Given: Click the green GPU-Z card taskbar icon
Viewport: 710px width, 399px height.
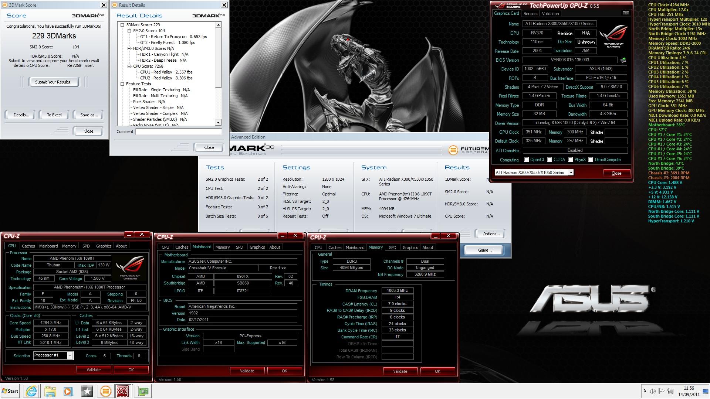Looking at the screenshot, I should pyautogui.click(x=143, y=391).
